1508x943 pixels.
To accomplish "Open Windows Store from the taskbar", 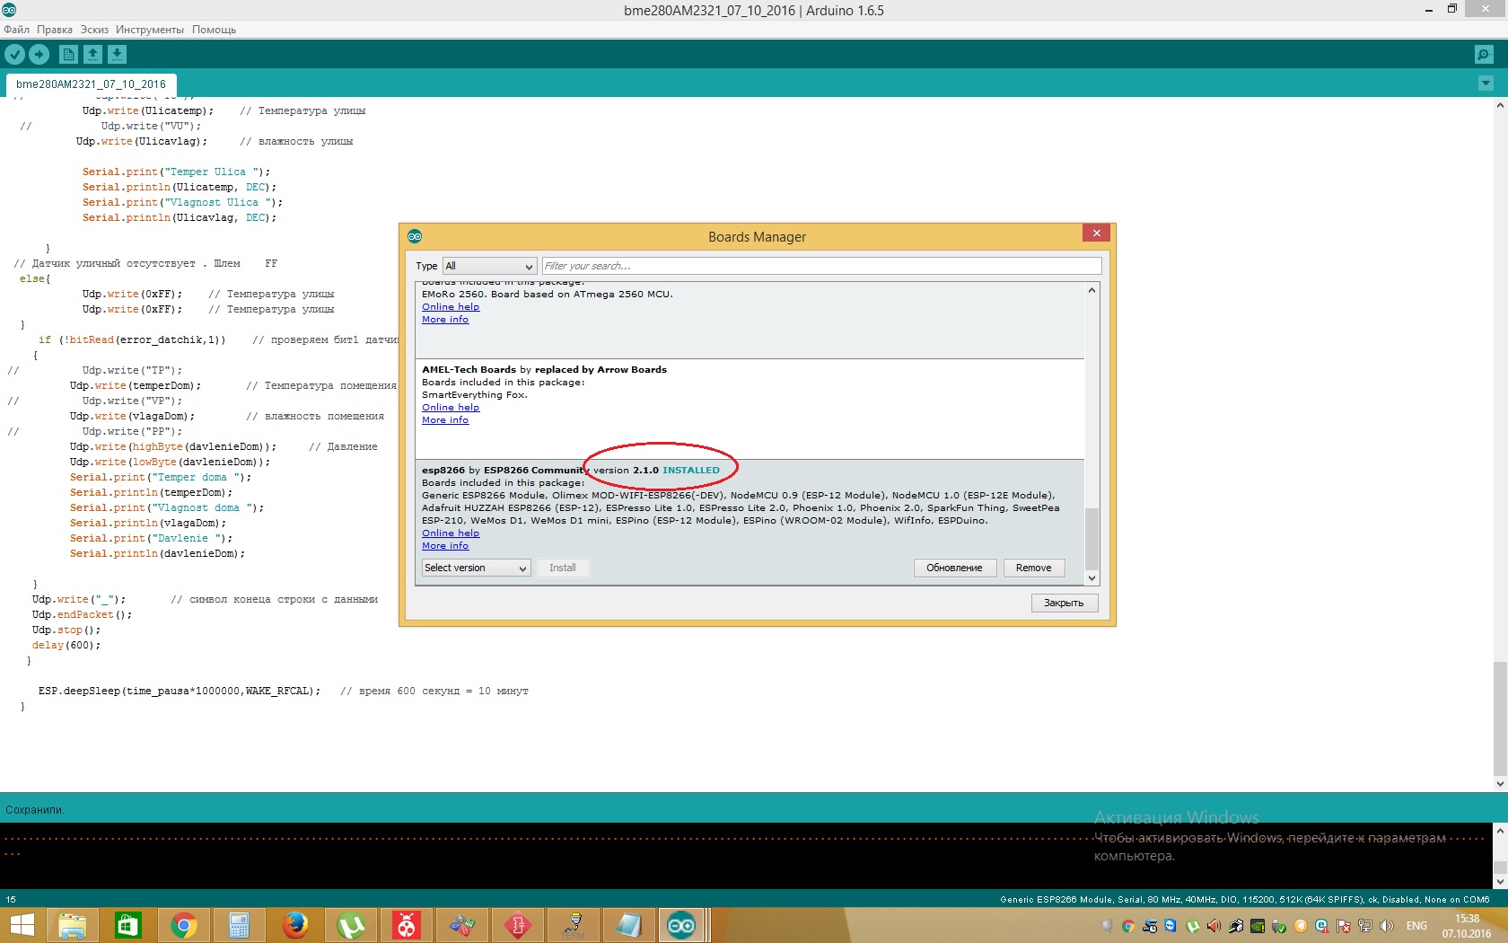I will 127,925.
